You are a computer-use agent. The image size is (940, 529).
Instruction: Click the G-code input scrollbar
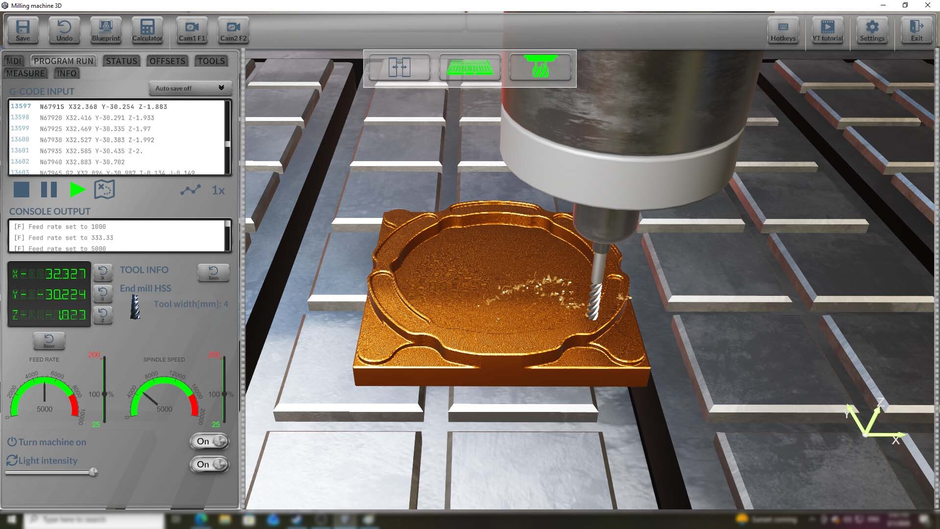click(227, 144)
